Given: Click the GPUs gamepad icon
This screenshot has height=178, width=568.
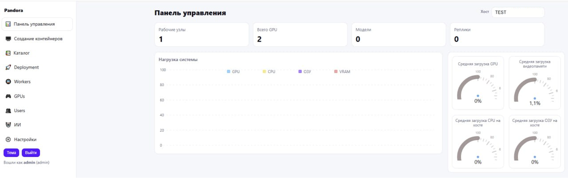Looking at the screenshot, I should [x=8, y=96].
